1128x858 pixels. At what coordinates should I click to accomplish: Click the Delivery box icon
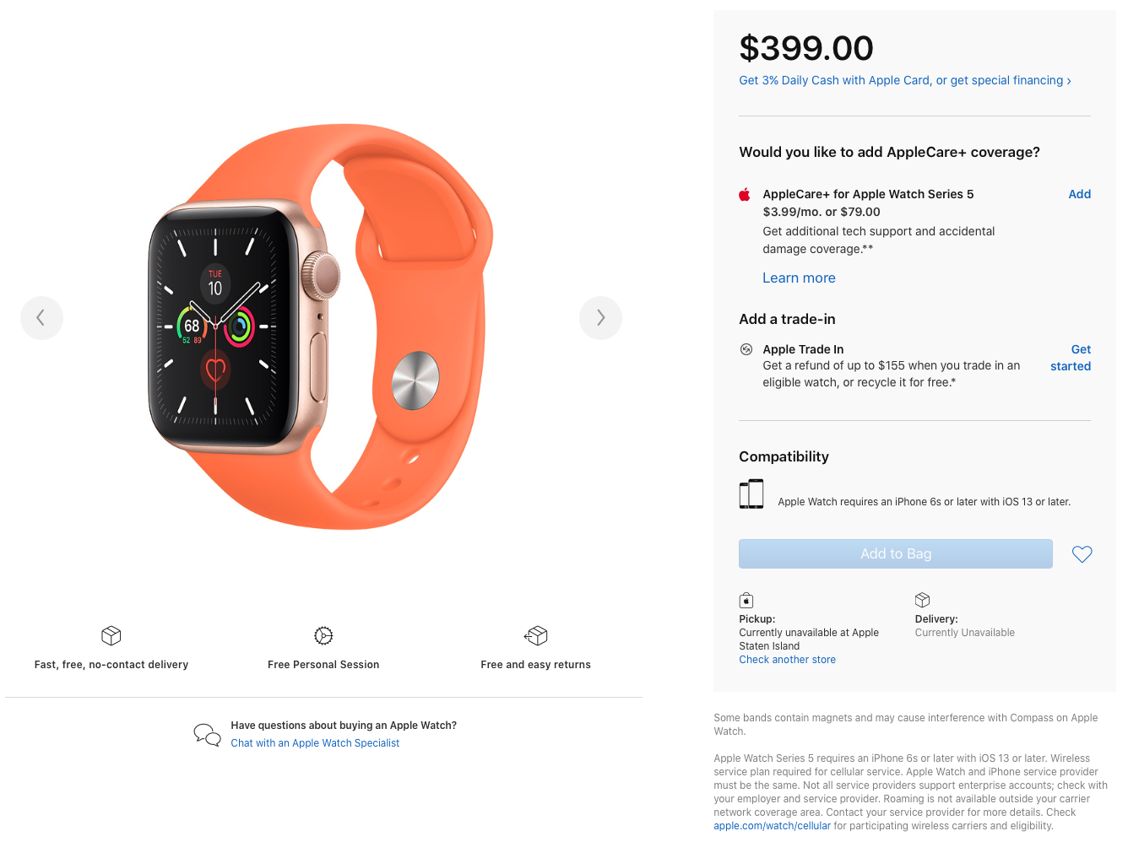(922, 600)
